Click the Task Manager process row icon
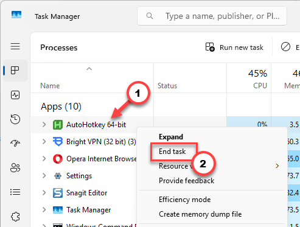 [x=58, y=210]
